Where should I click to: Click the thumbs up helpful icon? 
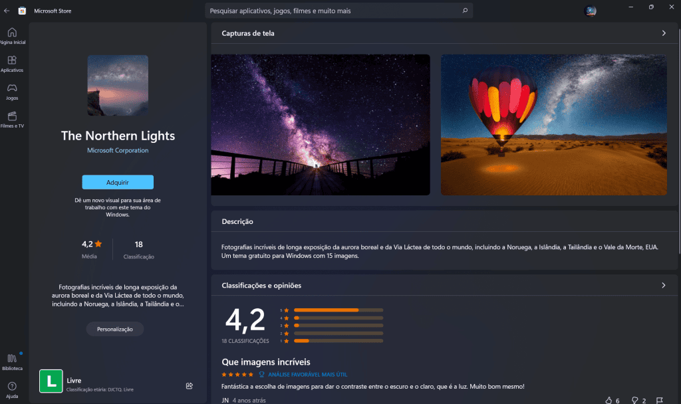coord(609,401)
